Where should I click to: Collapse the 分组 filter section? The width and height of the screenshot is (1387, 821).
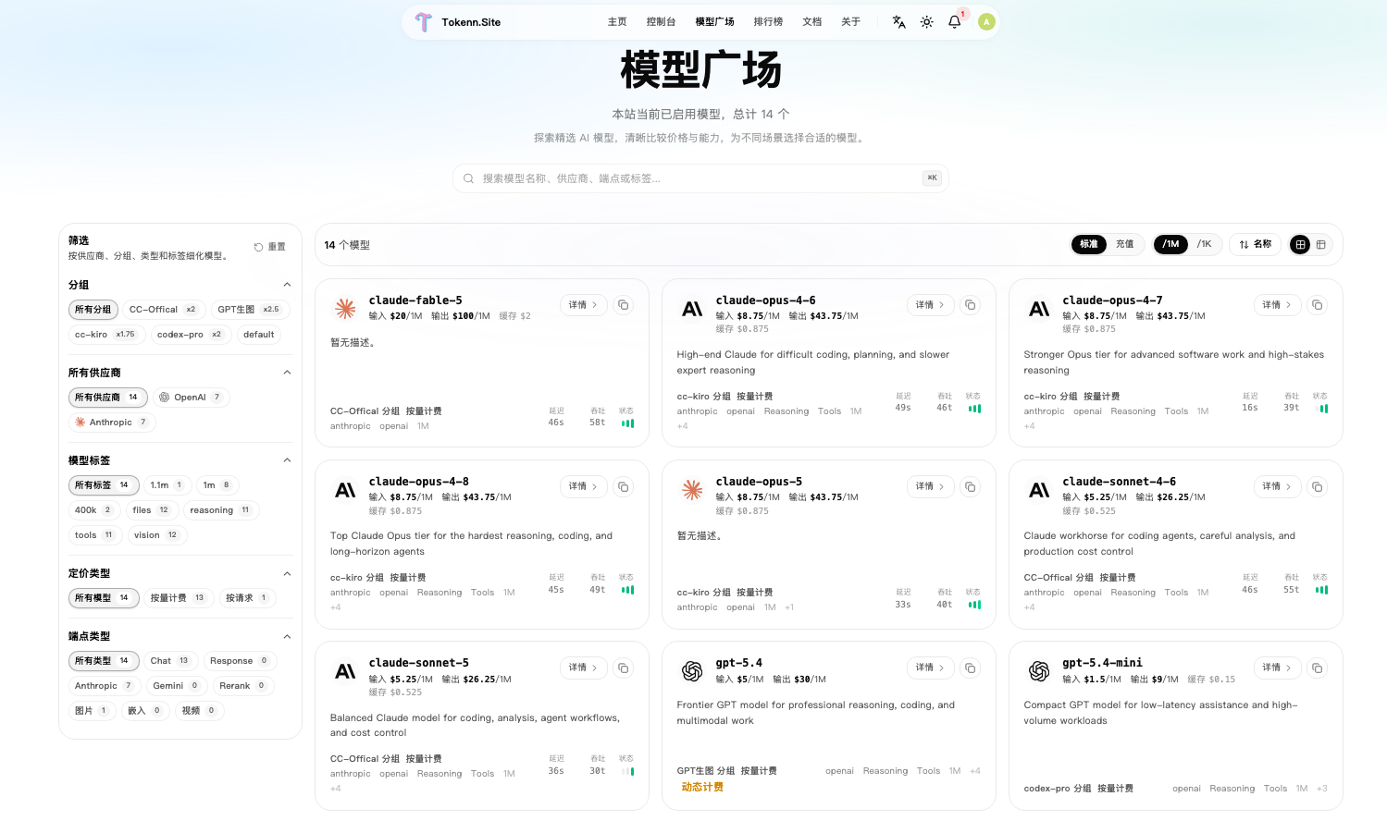(287, 285)
